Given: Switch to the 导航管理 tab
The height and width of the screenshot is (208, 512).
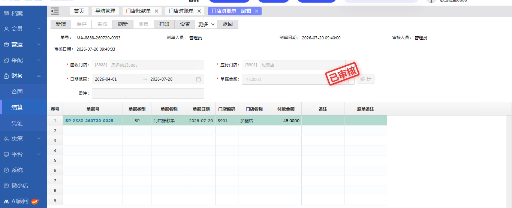Looking at the screenshot, I should pyautogui.click(x=105, y=11).
